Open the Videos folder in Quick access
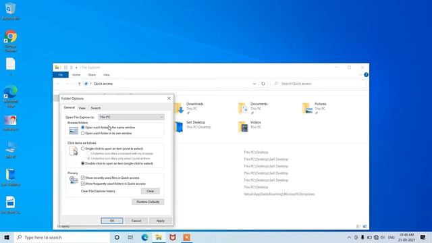The width and height of the screenshot is (432, 243). pos(250,126)
